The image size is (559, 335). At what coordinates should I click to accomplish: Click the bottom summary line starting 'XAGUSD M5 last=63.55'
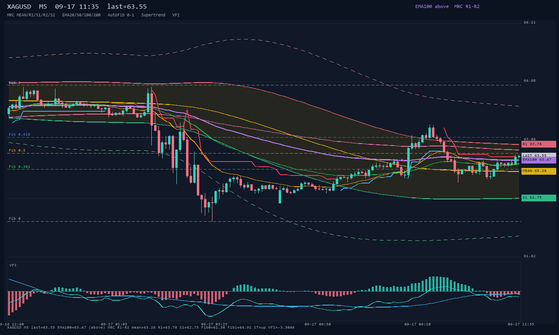151,327
